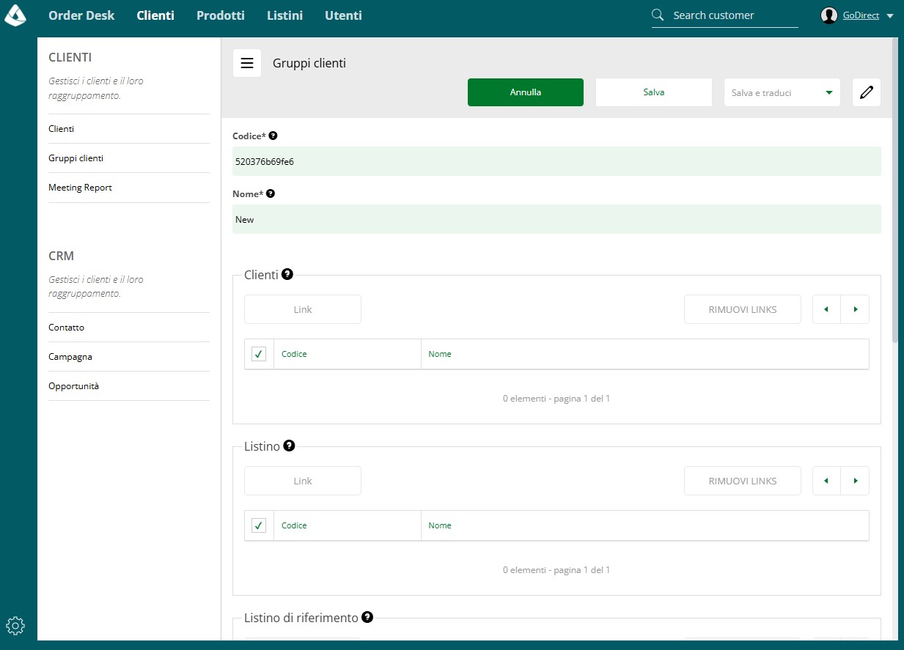Open Meeting Report in sidebar
Image resolution: width=904 pixels, height=650 pixels.
(81, 188)
